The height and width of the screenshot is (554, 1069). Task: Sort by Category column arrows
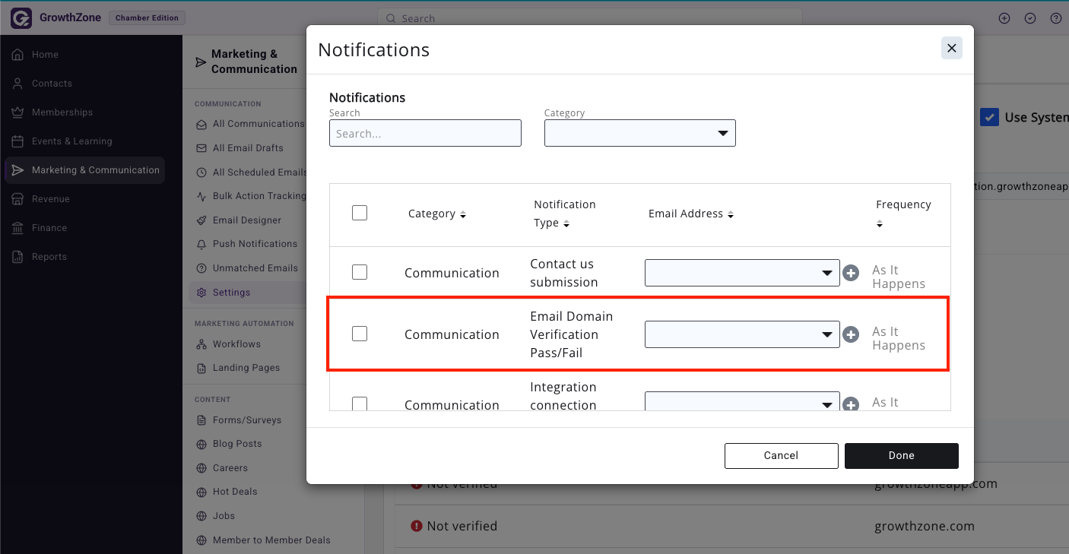pos(463,215)
